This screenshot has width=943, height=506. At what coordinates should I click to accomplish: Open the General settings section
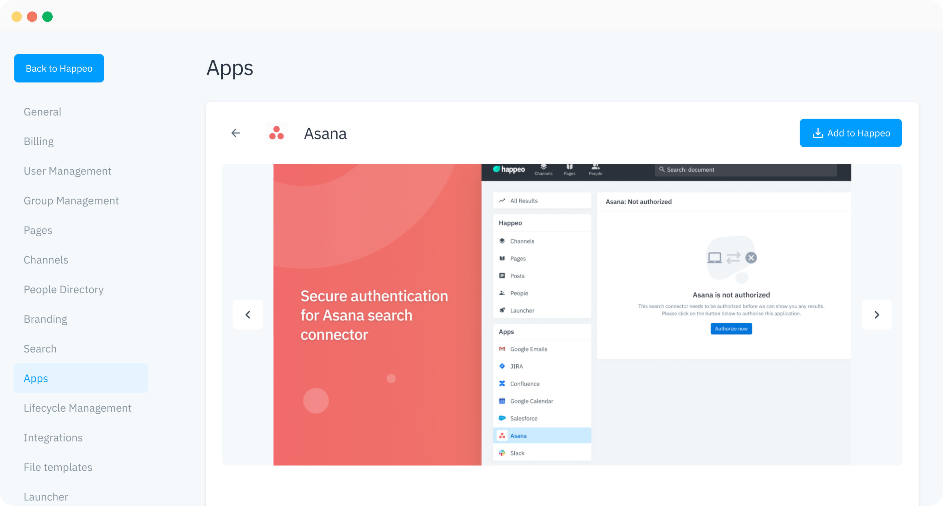point(43,112)
